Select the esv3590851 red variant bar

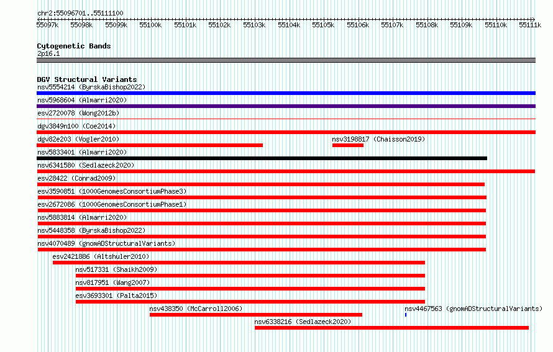pos(262,197)
